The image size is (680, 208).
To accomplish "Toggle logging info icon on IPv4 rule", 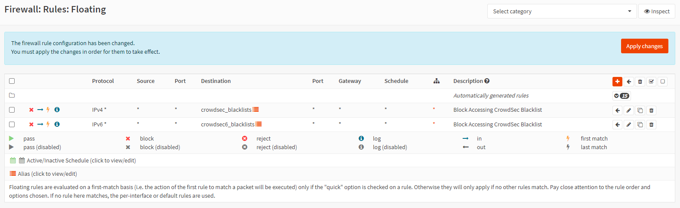I will tap(57, 110).
